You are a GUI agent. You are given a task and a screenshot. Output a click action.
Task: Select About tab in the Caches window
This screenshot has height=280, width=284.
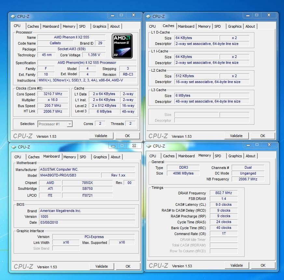click(x=250, y=26)
